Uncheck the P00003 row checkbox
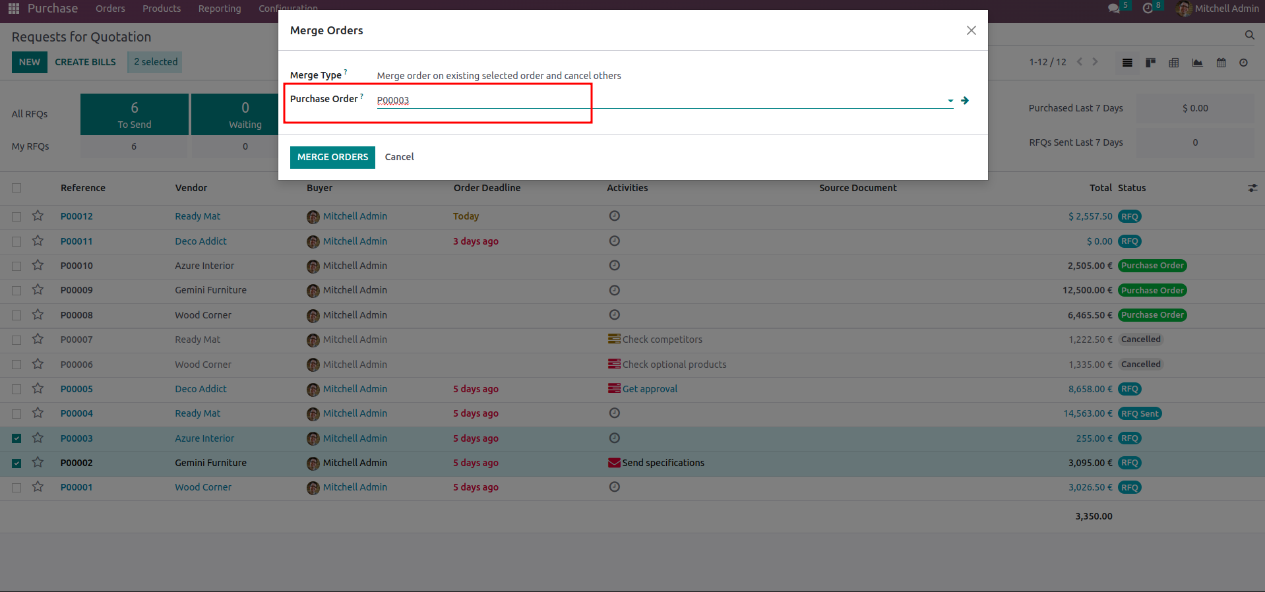Image resolution: width=1265 pixels, height=592 pixels. (x=16, y=438)
